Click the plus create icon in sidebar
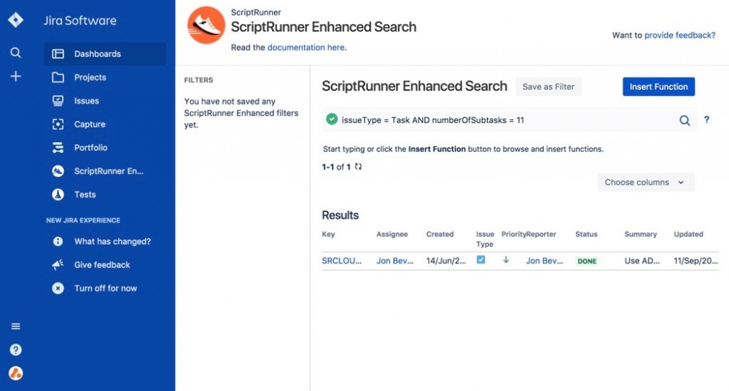This screenshot has height=391, width=729. pyautogui.click(x=15, y=76)
